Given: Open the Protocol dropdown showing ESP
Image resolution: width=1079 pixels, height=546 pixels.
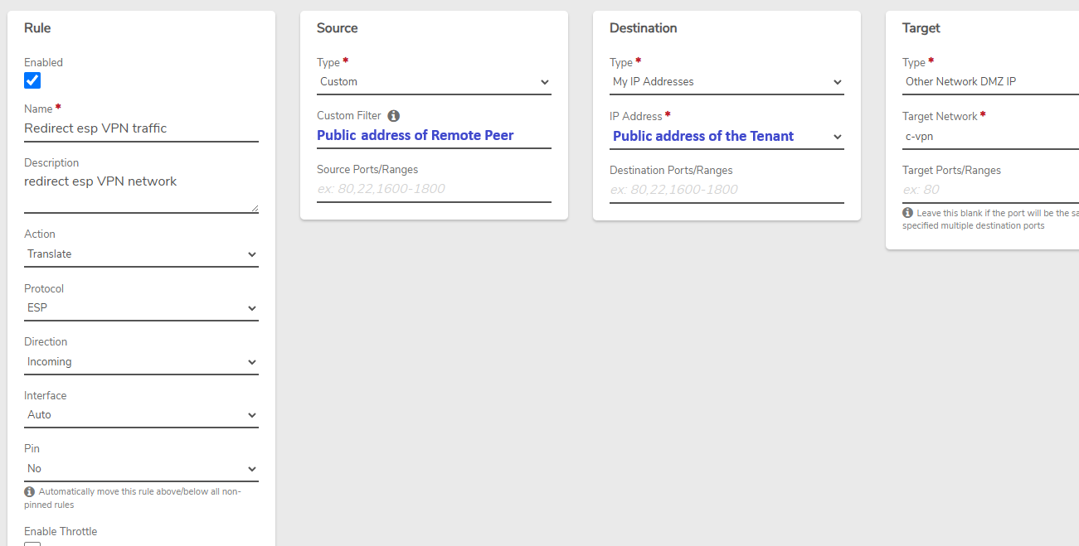Looking at the screenshot, I should [141, 308].
